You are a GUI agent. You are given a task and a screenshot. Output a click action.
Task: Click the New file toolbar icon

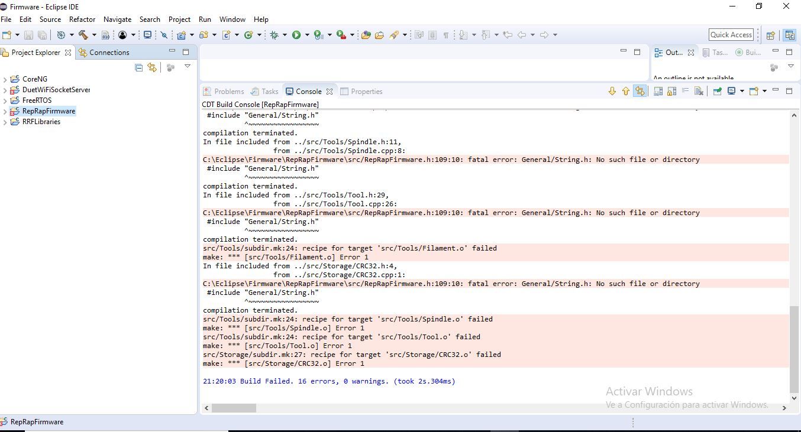pyautogui.click(x=7, y=35)
